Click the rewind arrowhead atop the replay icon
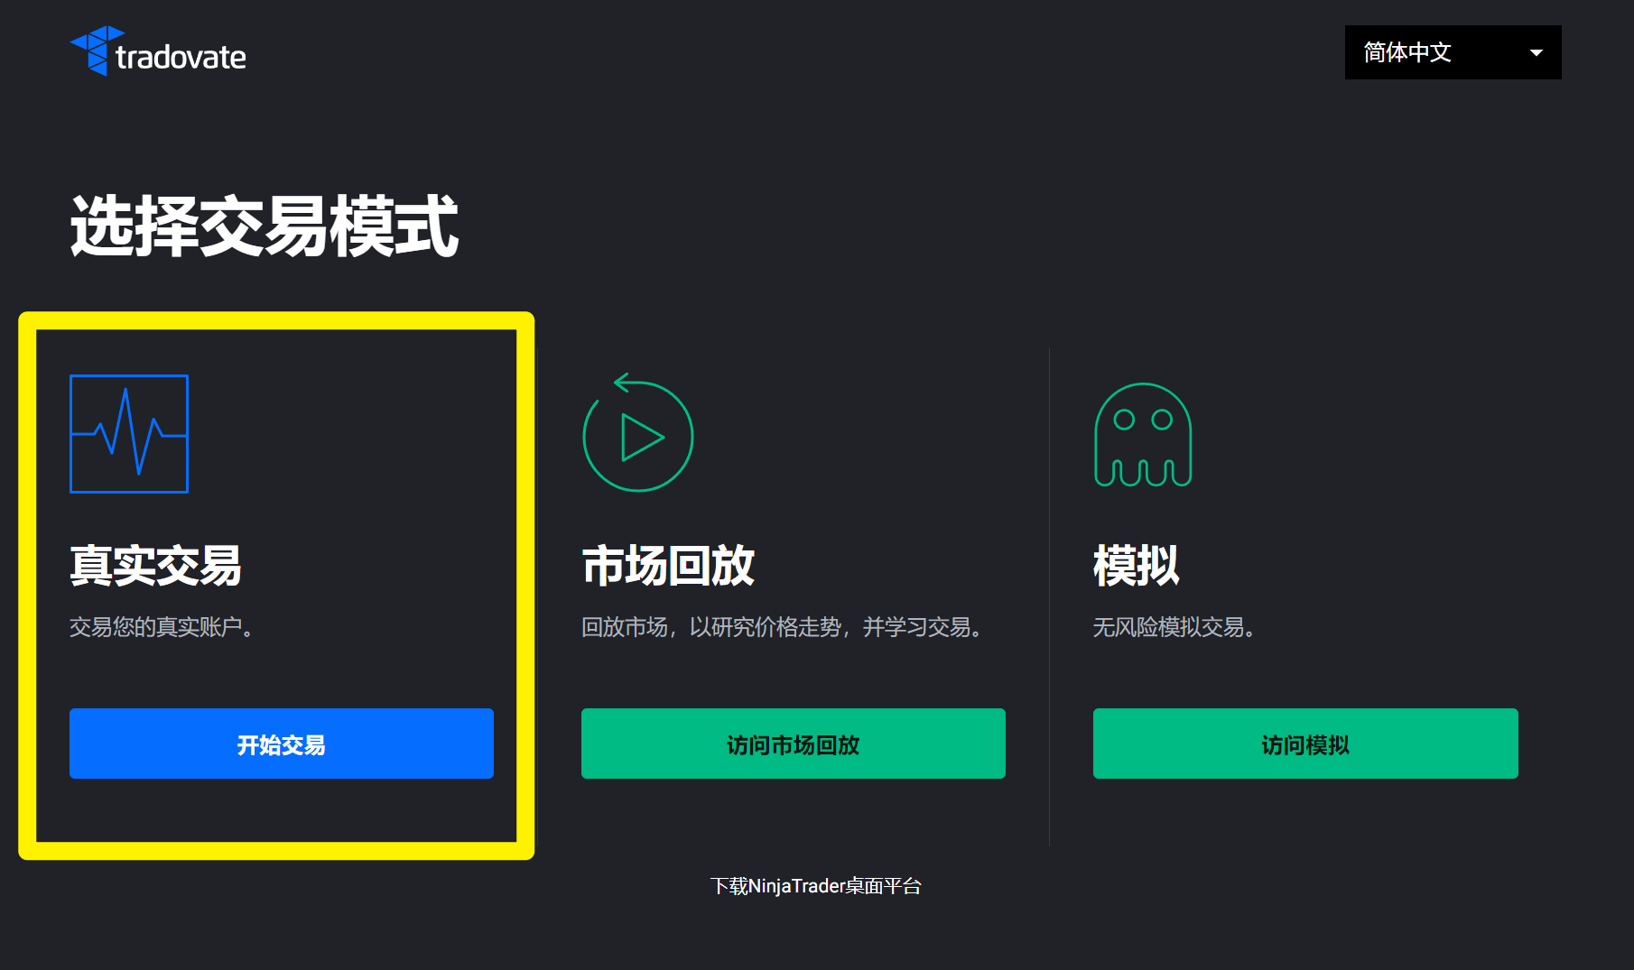The image size is (1634, 970). point(621,383)
